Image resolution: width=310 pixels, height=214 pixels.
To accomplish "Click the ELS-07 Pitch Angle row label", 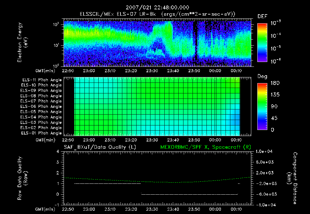I will tap(41, 101).
